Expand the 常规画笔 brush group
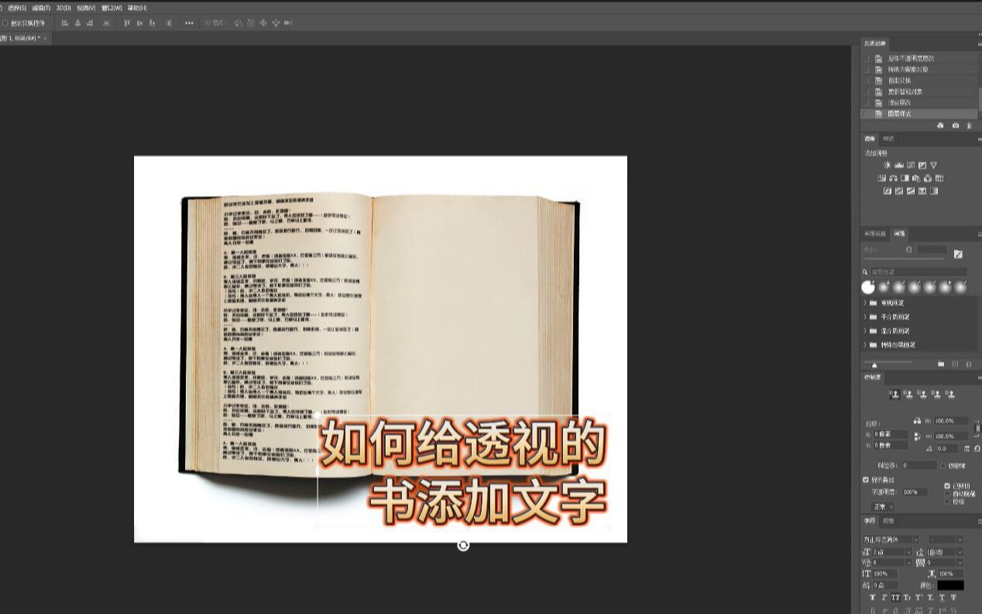982x614 pixels. click(865, 302)
